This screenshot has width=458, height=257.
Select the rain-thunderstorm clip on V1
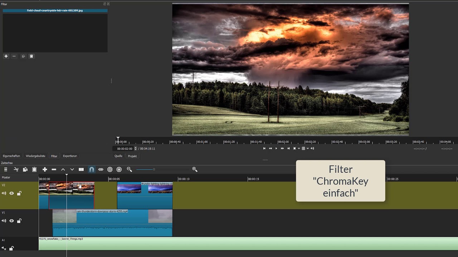(x=112, y=223)
